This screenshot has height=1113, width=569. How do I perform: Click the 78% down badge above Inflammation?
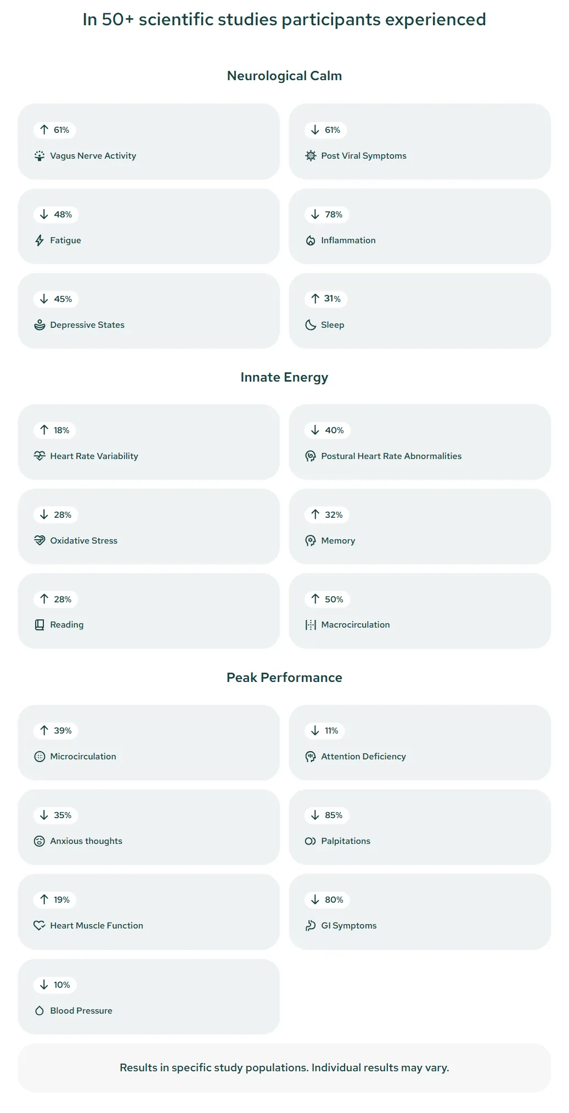tap(327, 215)
